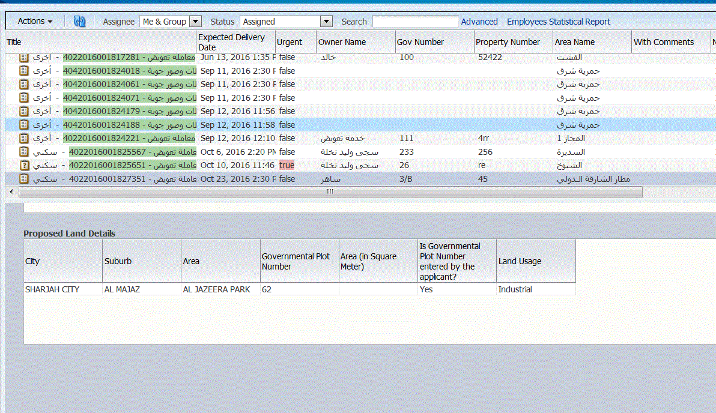Image resolution: width=716 pixels, height=413 pixels.
Task: Sort by the Title column header
Action: coord(100,42)
